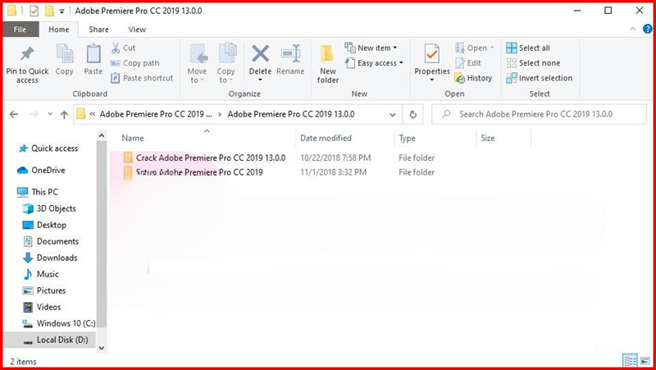This screenshot has height=370, width=656.
Task: Click the Pin to Quick access icon
Action: 27,56
